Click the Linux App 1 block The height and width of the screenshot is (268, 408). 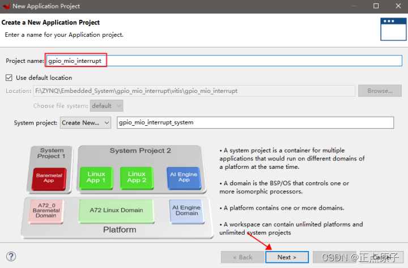click(x=96, y=178)
